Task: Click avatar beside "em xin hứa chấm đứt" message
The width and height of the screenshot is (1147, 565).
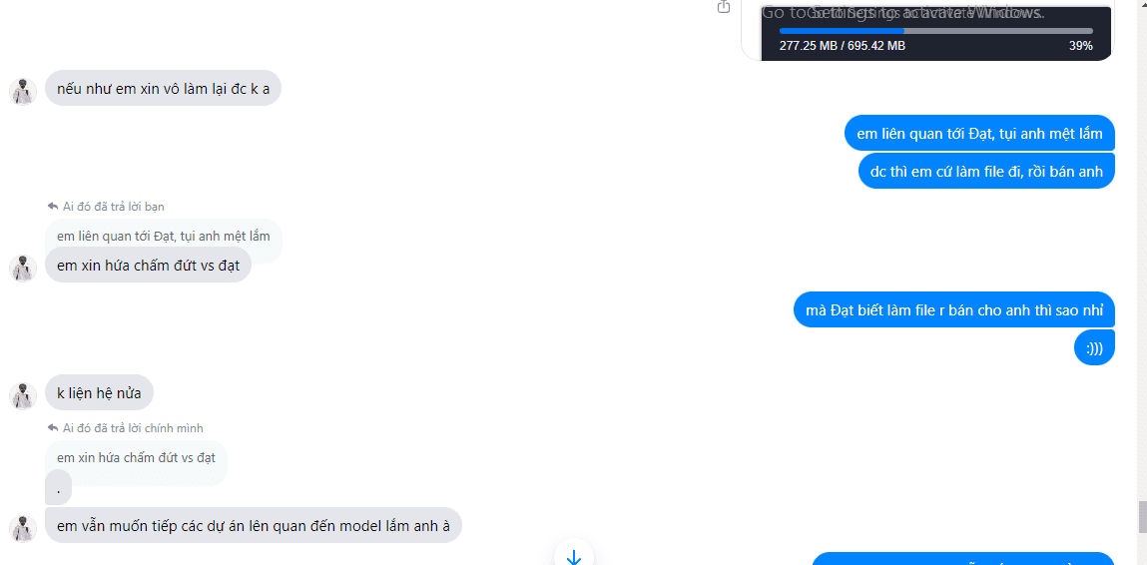Action: (x=23, y=268)
